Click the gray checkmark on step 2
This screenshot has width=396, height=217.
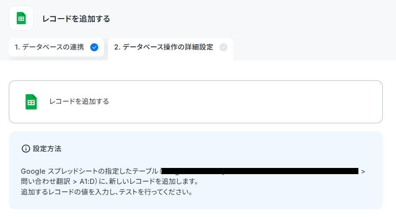223,47
